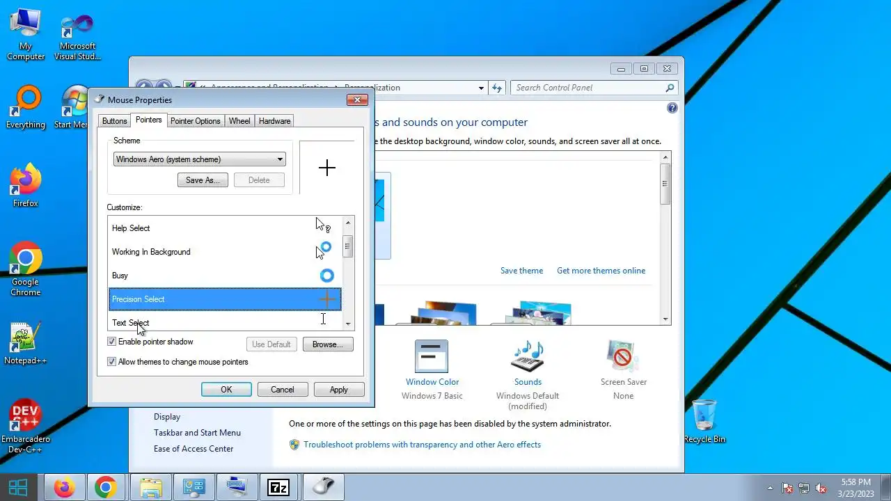The height and width of the screenshot is (501, 891).
Task: Open the pointer Scheme dropdown
Action: (x=200, y=159)
